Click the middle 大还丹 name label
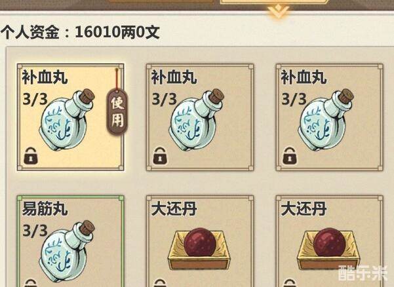This screenshot has width=394, height=287. click(x=174, y=208)
